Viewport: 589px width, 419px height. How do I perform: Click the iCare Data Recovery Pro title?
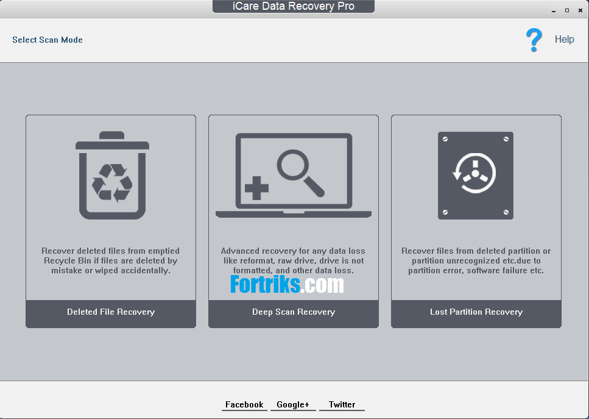pos(294,6)
